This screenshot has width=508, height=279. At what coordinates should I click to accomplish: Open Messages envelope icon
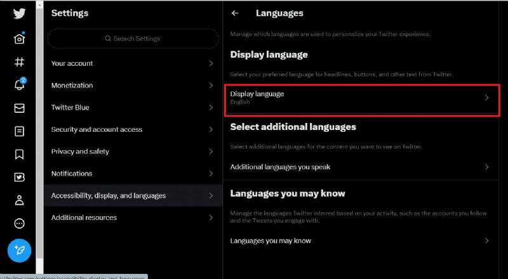19,108
